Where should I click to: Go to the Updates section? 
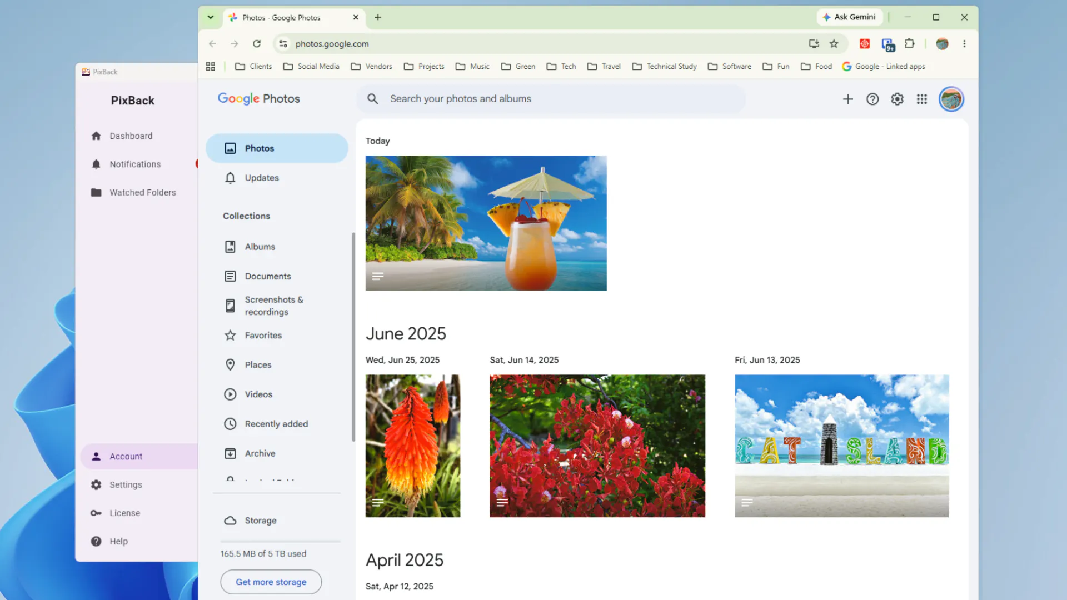pos(277,178)
